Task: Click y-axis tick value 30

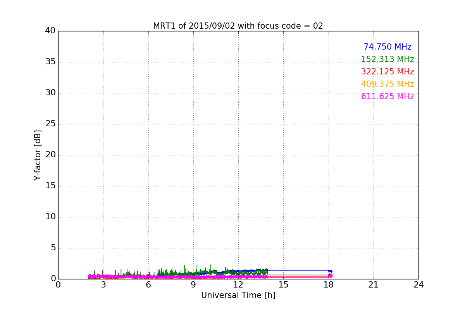Action: point(50,93)
